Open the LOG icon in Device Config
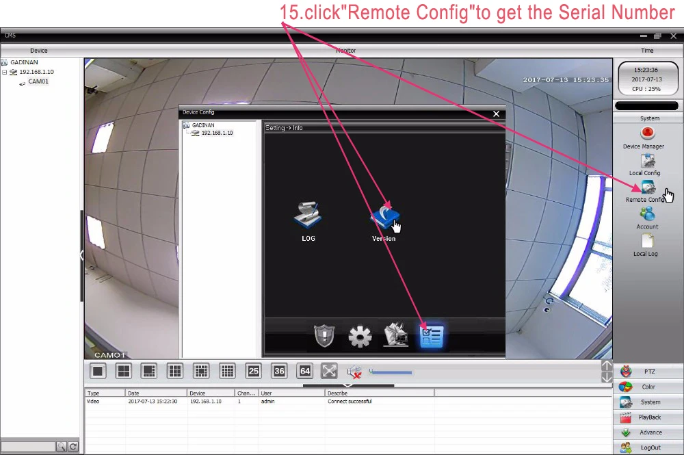This screenshot has height=455, width=684. click(308, 216)
